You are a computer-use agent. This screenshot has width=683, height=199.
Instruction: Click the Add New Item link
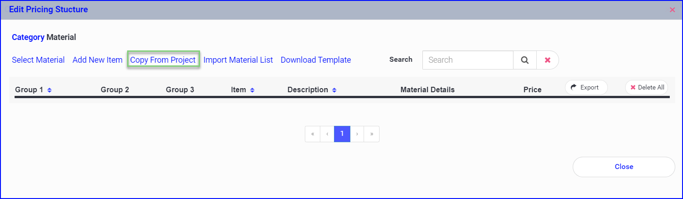pyautogui.click(x=98, y=60)
